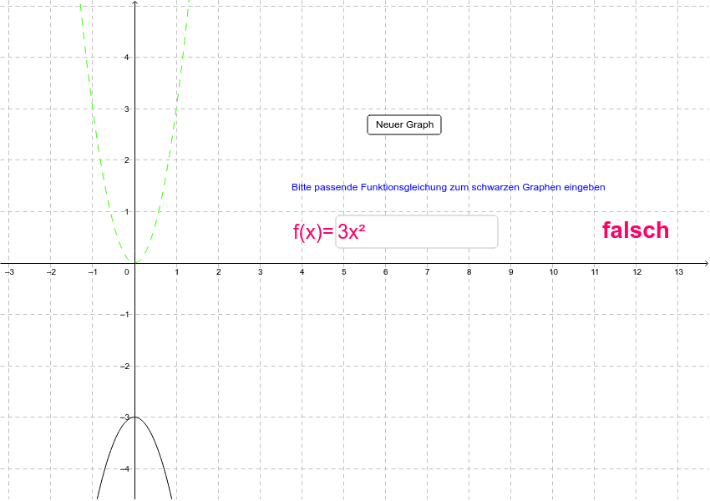Click the x-axis label 2
Screen dimensions: 710x501
pyautogui.click(x=218, y=271)
